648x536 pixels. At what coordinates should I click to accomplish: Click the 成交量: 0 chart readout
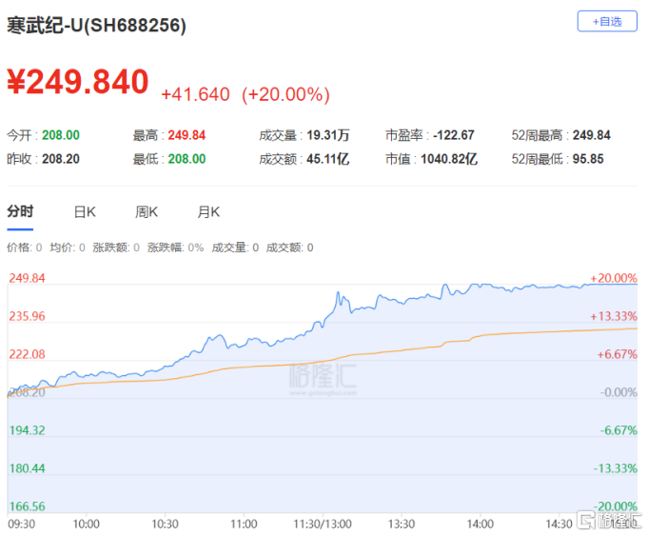[235, 248]
